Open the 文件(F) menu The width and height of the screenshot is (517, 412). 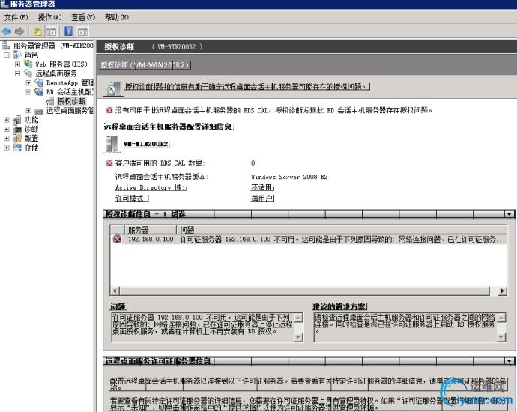(16, 17)
